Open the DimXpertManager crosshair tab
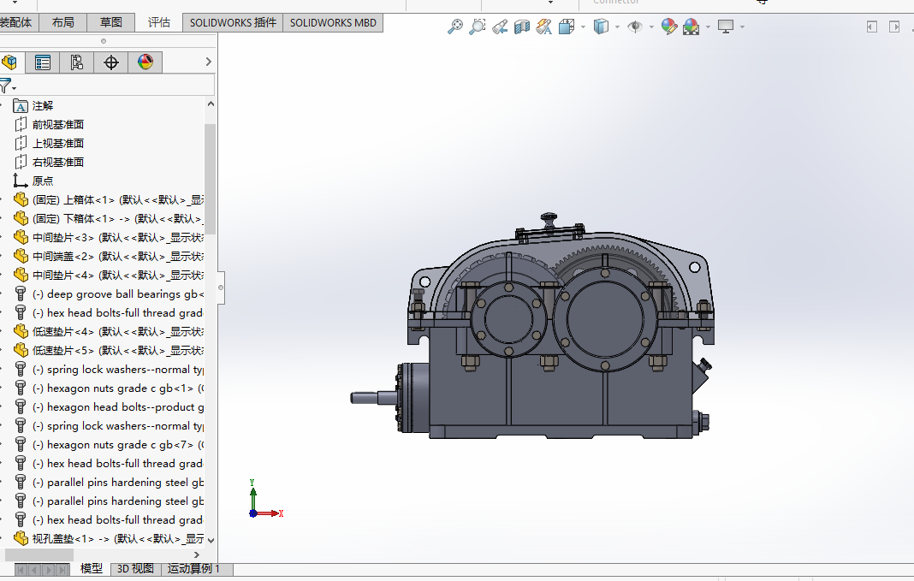The width and height of the screenshot is (914, 581). 110,62
